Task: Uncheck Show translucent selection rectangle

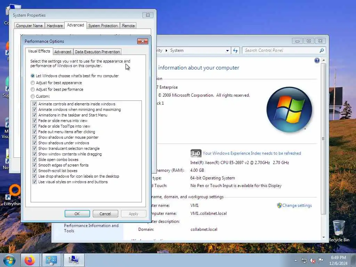Action: [34, 148]
